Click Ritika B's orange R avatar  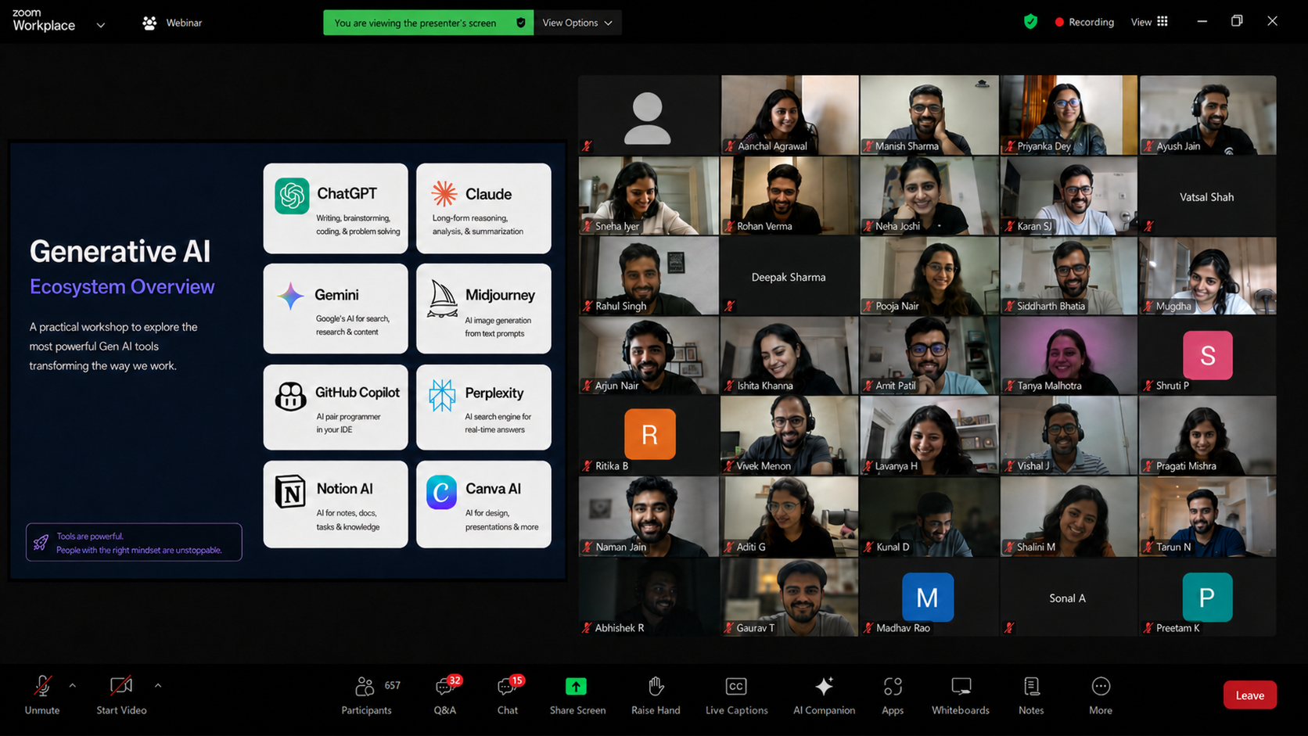tap(649, 434)
